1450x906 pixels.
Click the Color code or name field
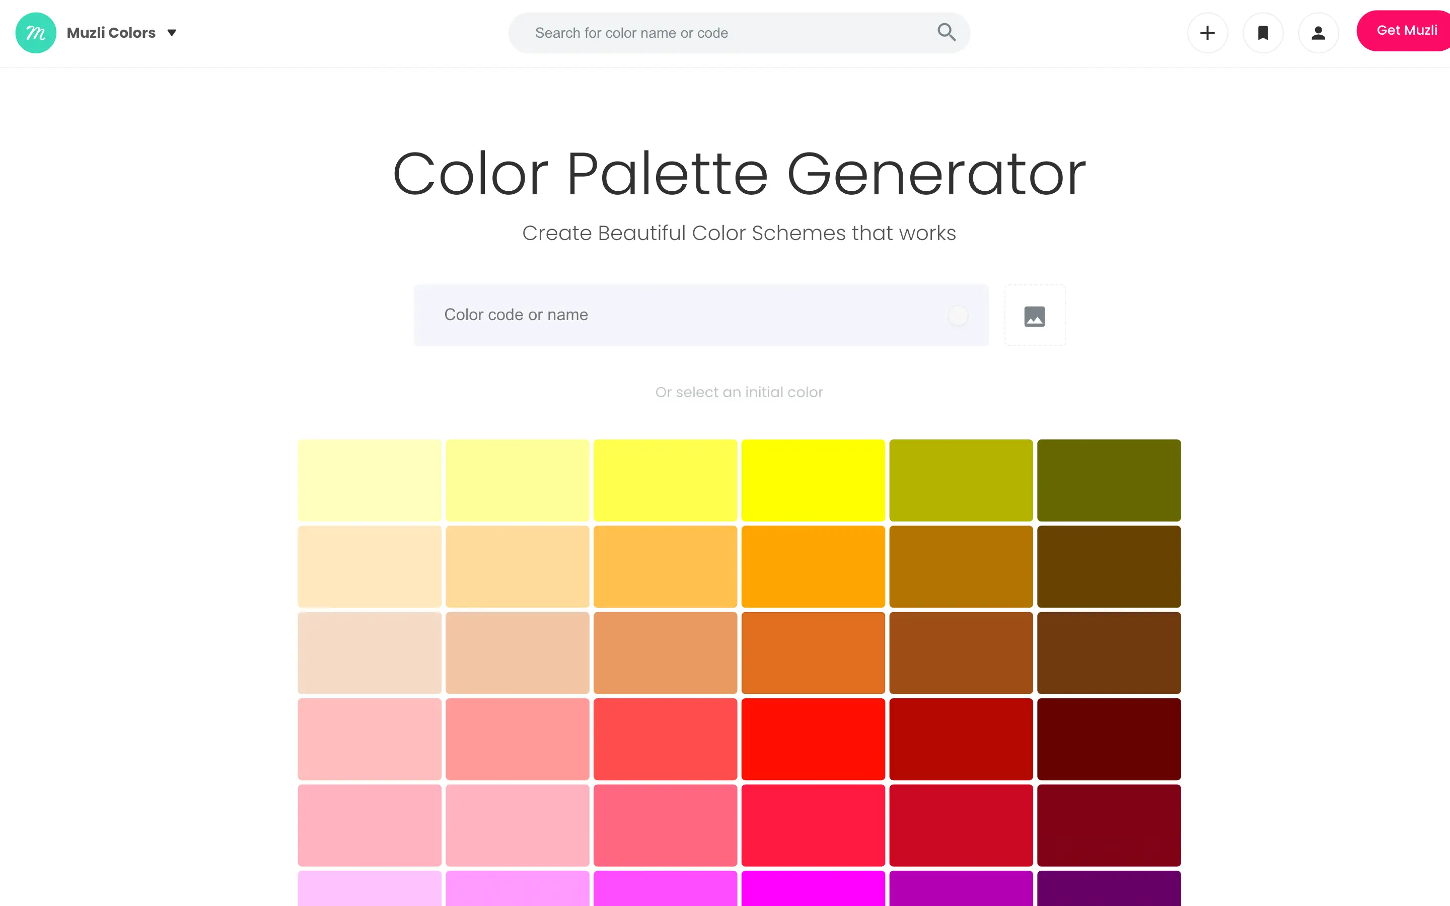click(701, 315)
